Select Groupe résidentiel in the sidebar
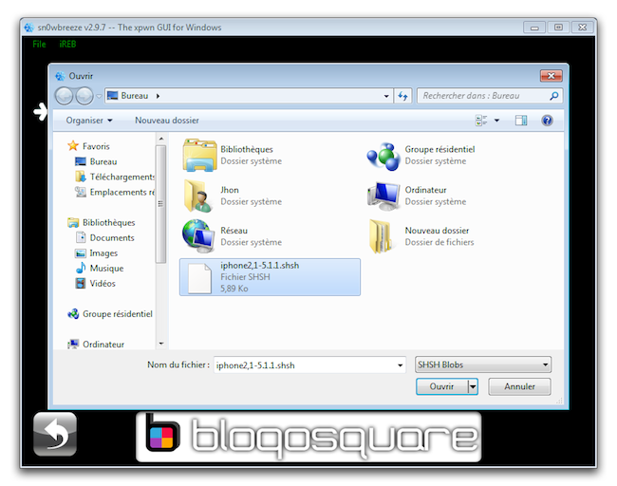This screenshot has width=617, height=486. tap(118, 314)
